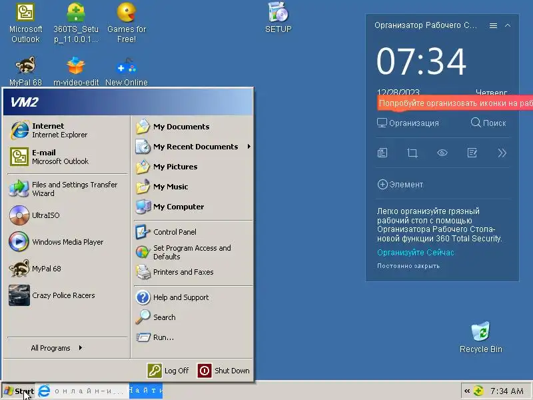Image resolution: width=533 pixels, height=400 pixels.
Task: Click the Start button
Action: click(x=19, y=391)
